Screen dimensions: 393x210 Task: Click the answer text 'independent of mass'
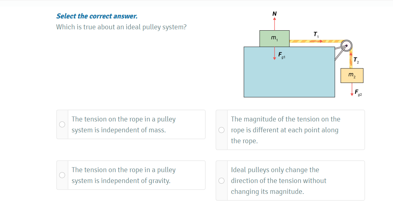point(124,124)
